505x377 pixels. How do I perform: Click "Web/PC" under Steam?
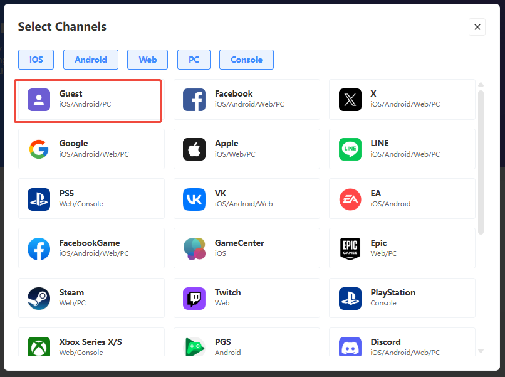[72, 303]
